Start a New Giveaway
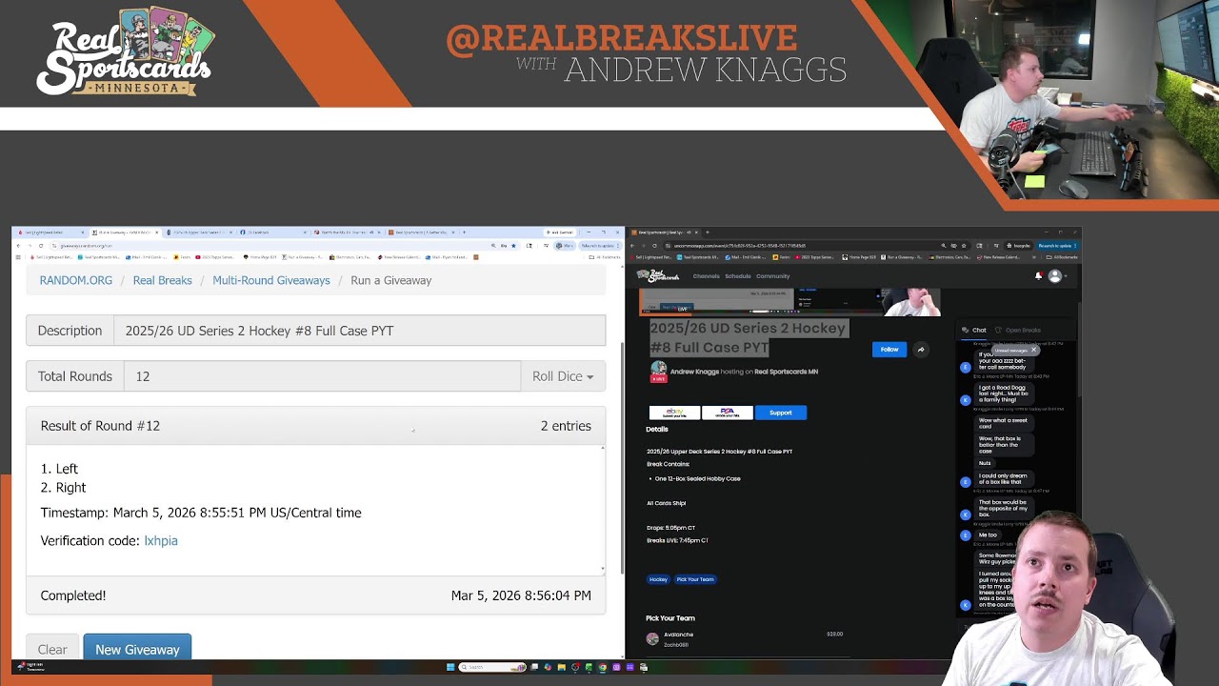1219x686 pixels. click(137, 649)
